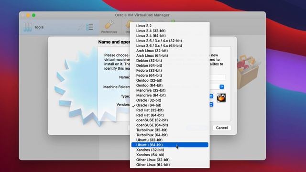Image resolution: width=306 pixels, height=172 pixels.
Task: Choose Red Hat (32-bit) version
Action: pyautogui.click(x=170, y=110)
